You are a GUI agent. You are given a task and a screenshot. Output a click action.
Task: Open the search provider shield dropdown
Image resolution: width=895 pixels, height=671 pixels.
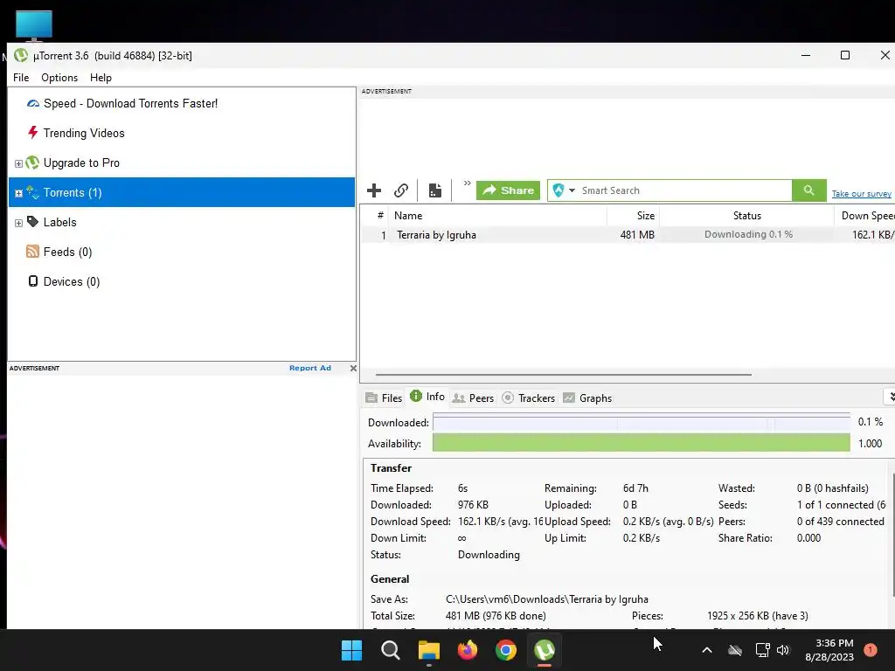click(564, 190)
